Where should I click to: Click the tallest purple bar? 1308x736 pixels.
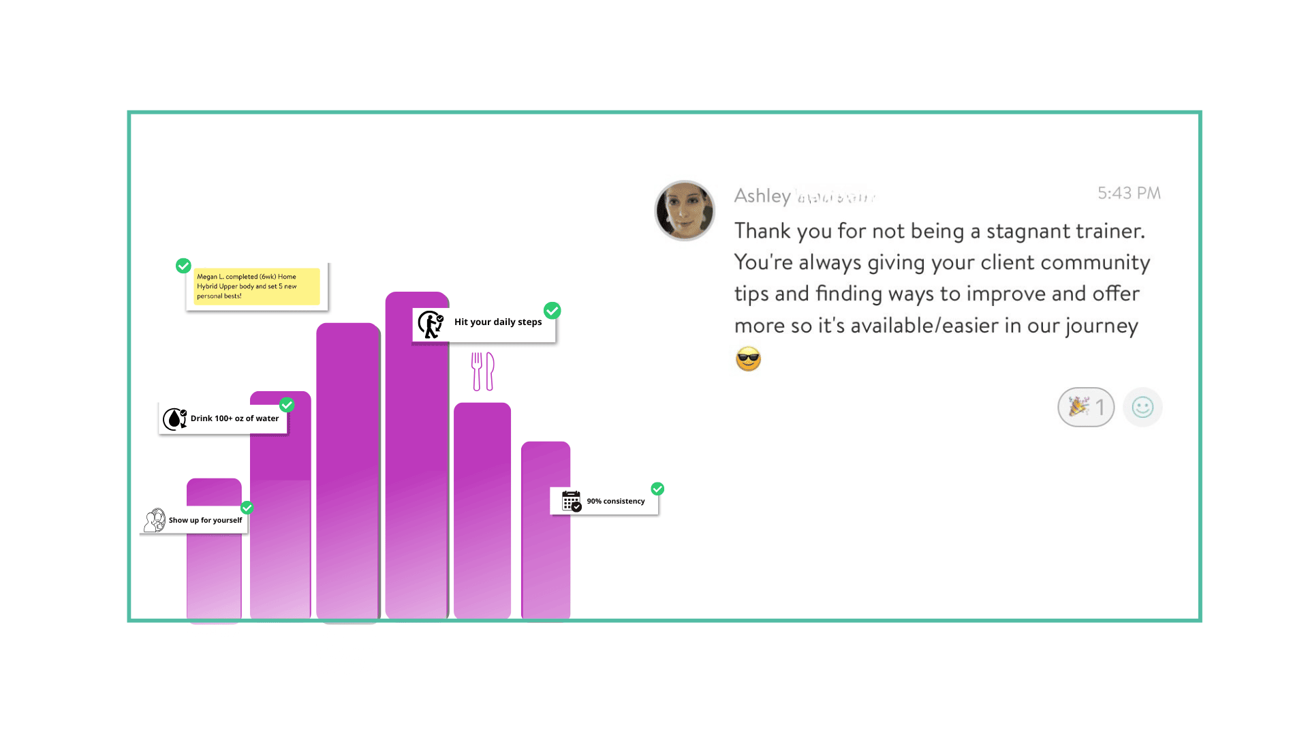tap(416, 477)
